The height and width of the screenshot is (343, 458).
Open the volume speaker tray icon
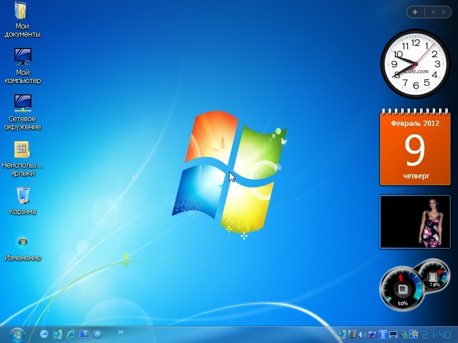pos(362,334)
